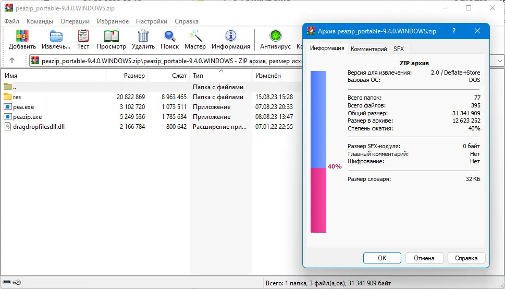Image resolution: width=505 pixels, height=289 pixels.
Task: Click the Информация toolbar icon
Action: [x=230, y=36]
